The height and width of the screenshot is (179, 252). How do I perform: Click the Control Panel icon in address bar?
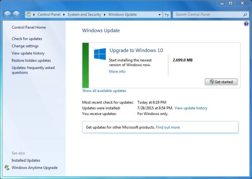pos(28,15)
